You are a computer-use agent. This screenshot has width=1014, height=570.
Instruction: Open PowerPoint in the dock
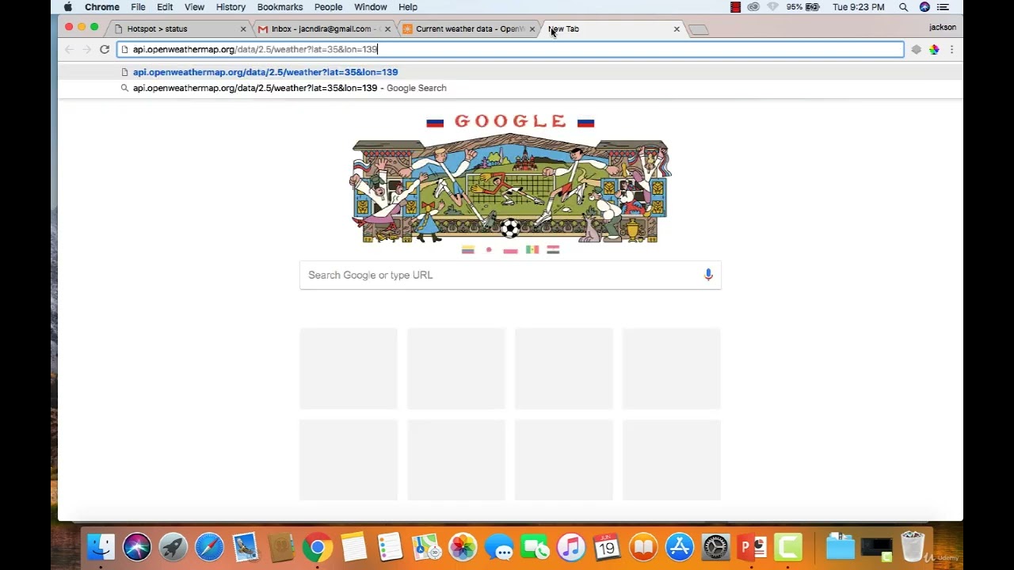click(x=752, y=547)
